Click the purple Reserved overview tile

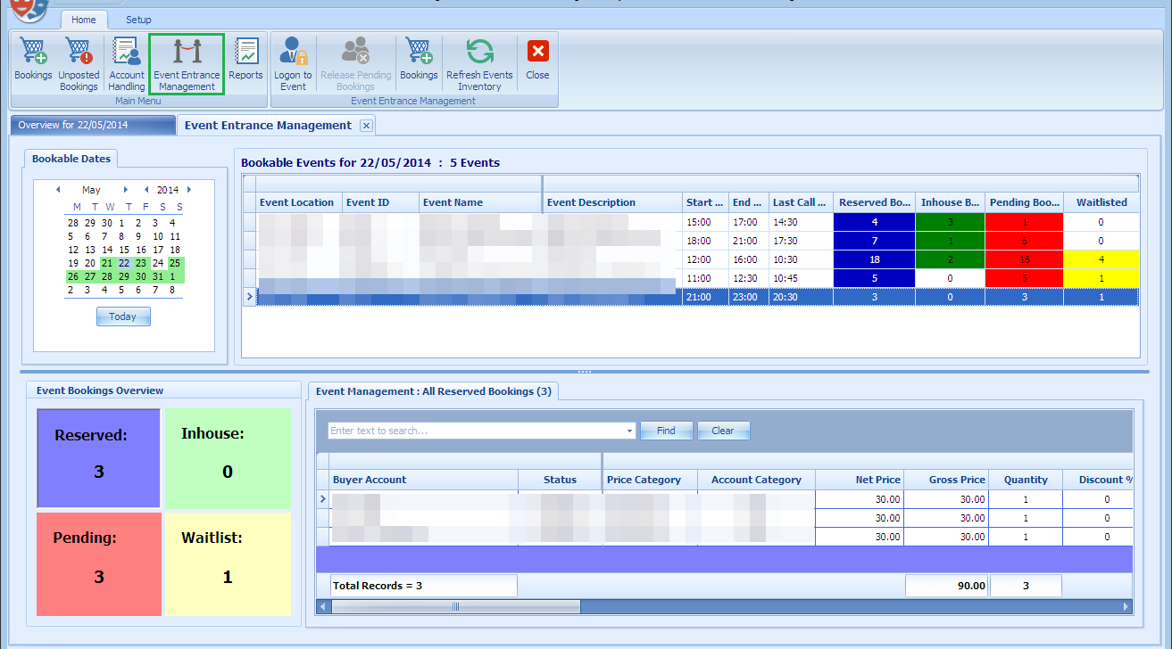click(98, 458)
